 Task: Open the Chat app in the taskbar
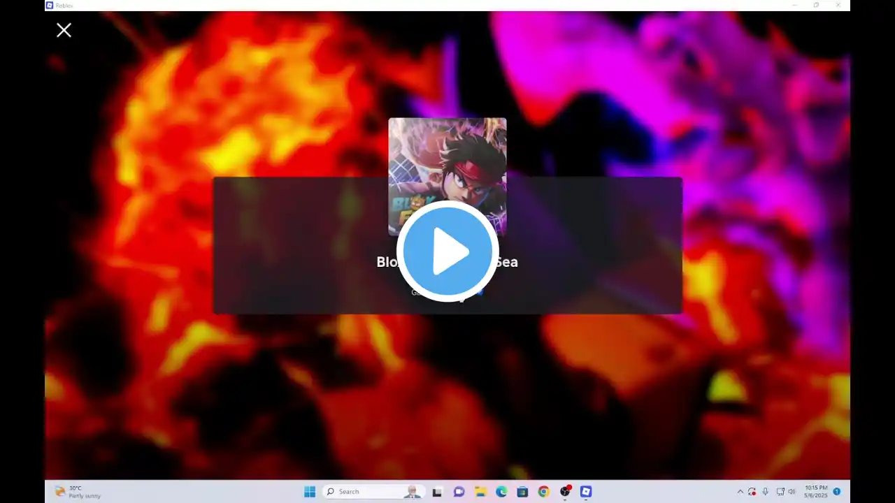(459, 492)
